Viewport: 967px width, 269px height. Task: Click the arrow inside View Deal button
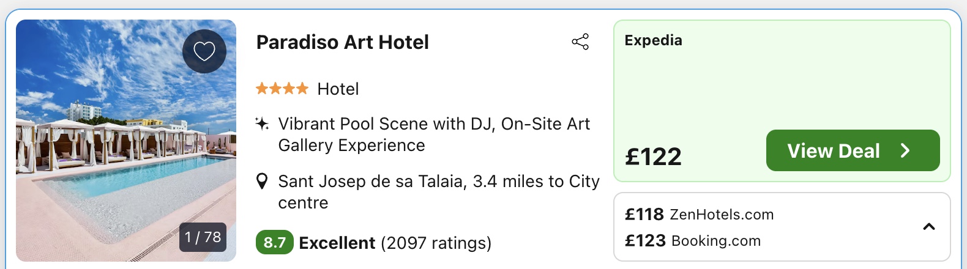906,151
